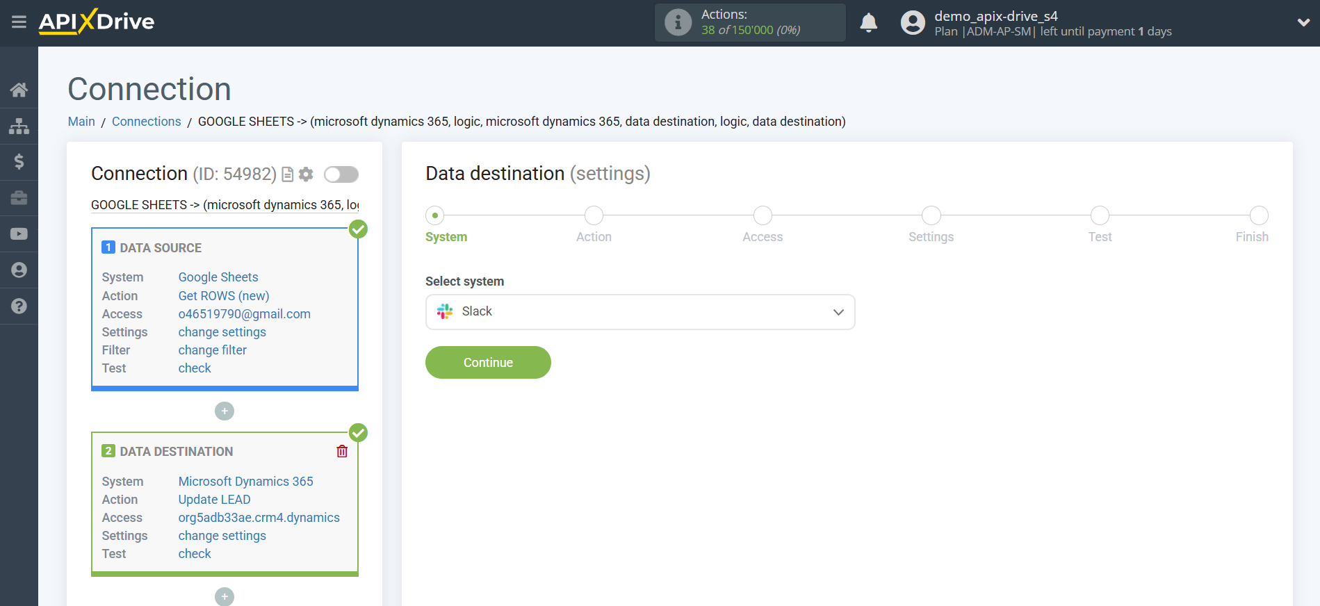Click the APIXDrive logo
The image size is (1320, 606).
click(x=97, y=22)
